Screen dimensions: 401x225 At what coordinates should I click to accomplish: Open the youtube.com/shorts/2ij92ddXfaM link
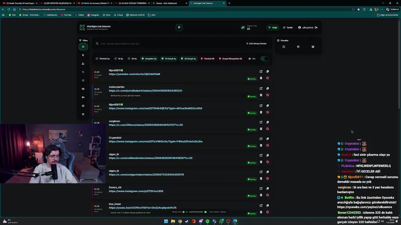tap(134, 74)
